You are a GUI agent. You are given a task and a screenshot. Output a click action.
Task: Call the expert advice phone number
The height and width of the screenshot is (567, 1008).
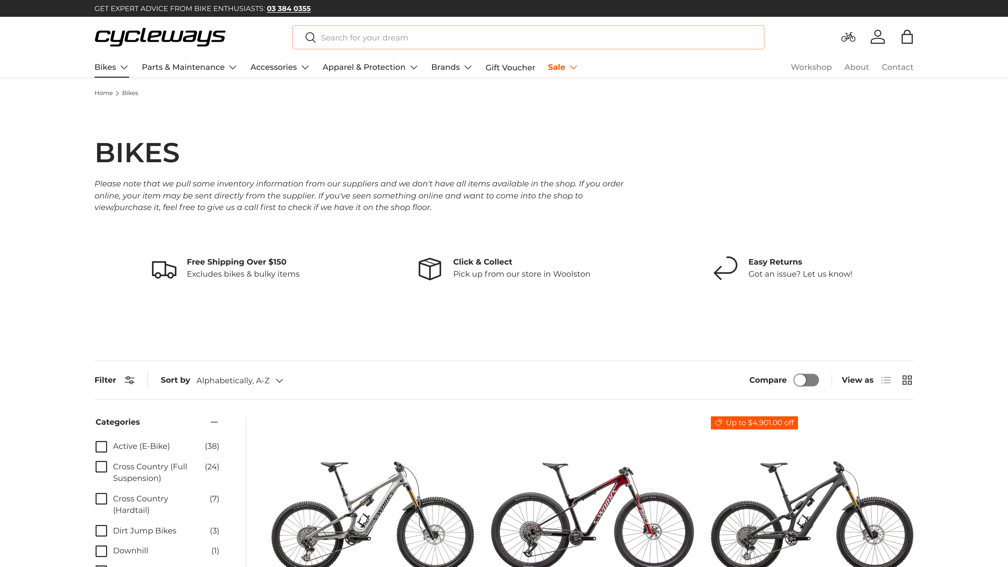(288, 8)
